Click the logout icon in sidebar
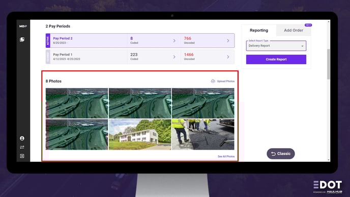The image size is (350, 197). click(22, 156)
